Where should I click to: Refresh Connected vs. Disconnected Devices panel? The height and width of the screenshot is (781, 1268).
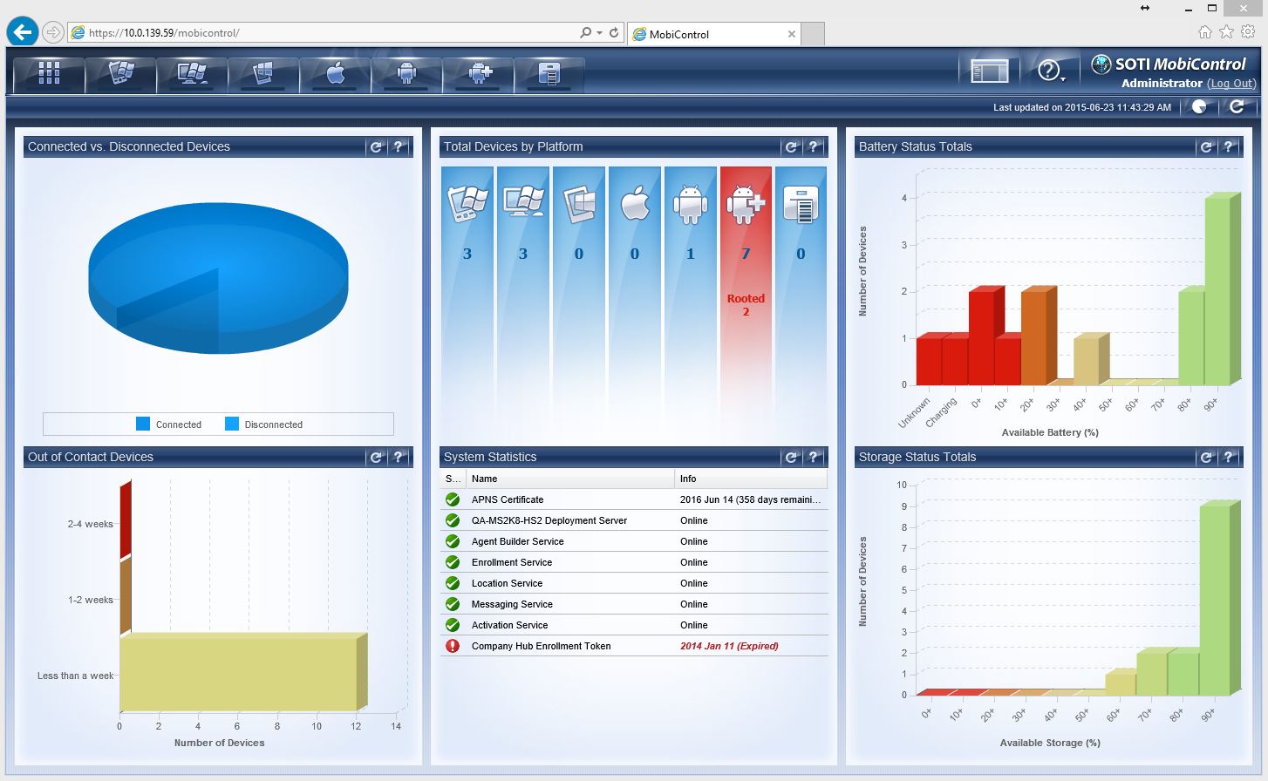coord(376,147)
